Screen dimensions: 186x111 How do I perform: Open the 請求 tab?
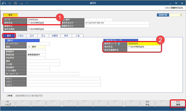coord(66,36)
